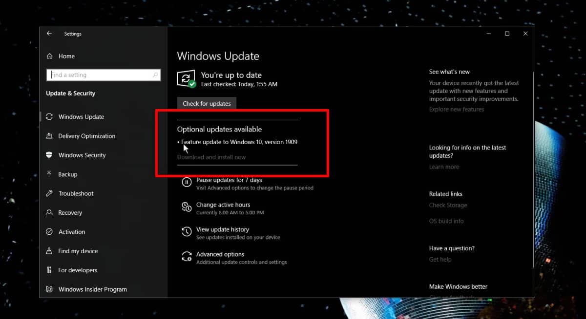Viewport: 586px width, 319px height.
Task: Click the Find my device icon
Action: pyautogui.click(x=49, y=251)
